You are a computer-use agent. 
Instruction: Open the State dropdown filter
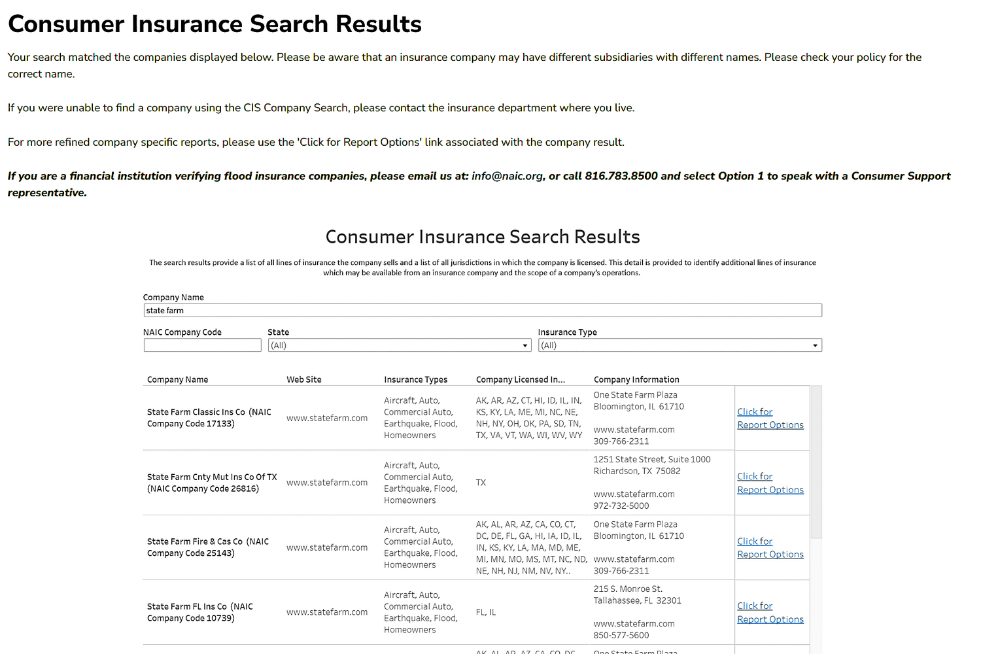(400, 345)
